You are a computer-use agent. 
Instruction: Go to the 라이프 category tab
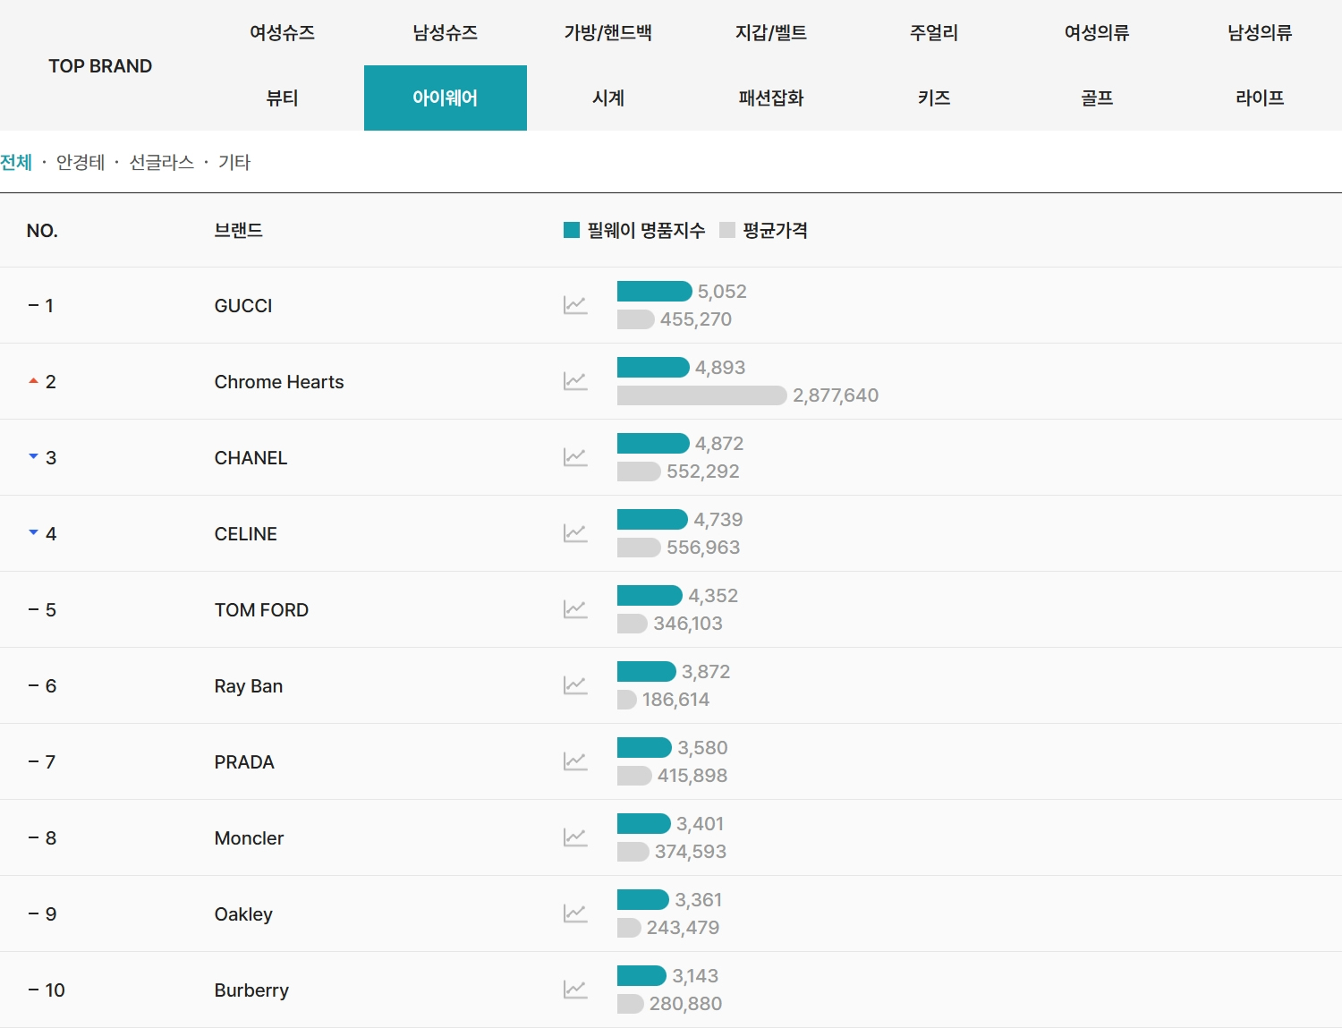(x=1260, y=98)
